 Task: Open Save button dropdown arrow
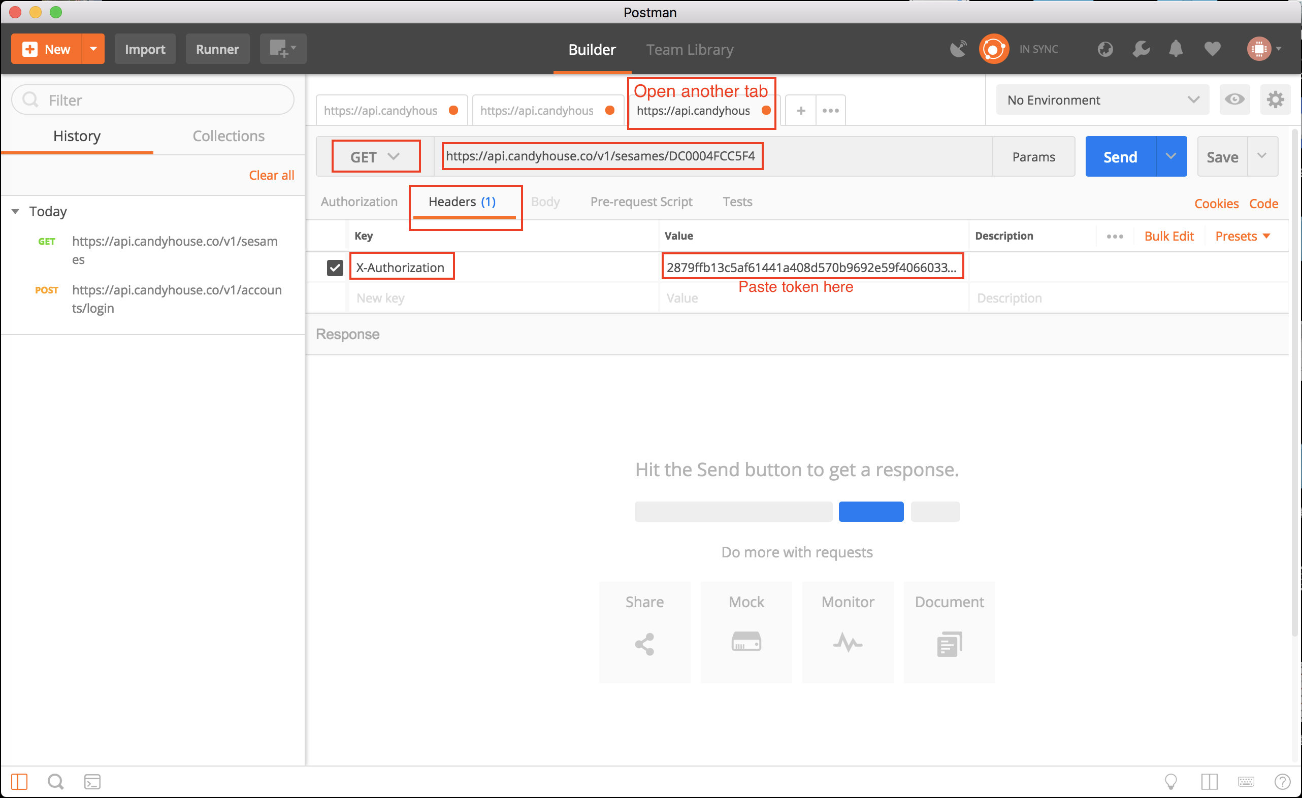coord(1262,156)
